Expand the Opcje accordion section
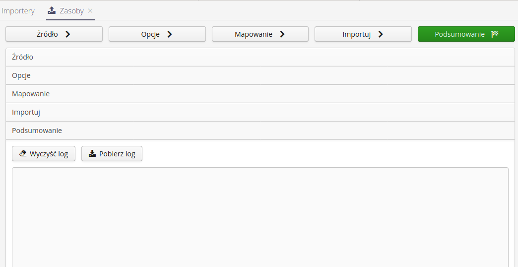518x267 pixels. pyautogui.click(x=260, y=75)
